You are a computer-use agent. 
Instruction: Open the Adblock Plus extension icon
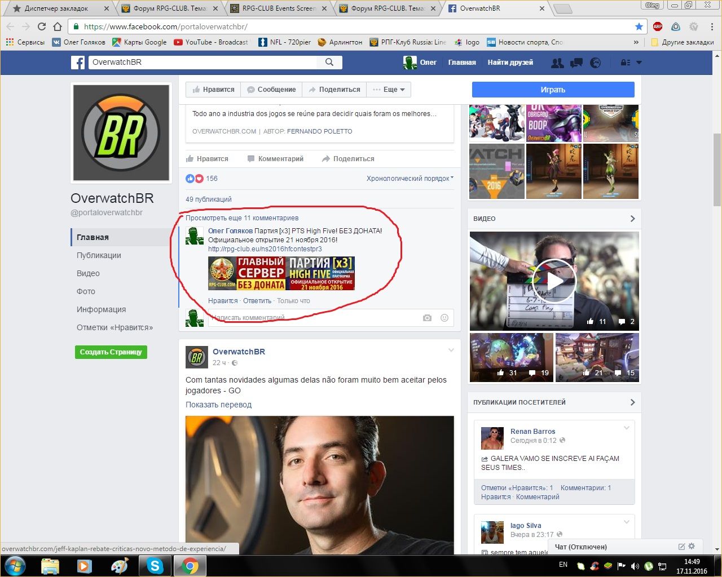(x=658, y=26)
